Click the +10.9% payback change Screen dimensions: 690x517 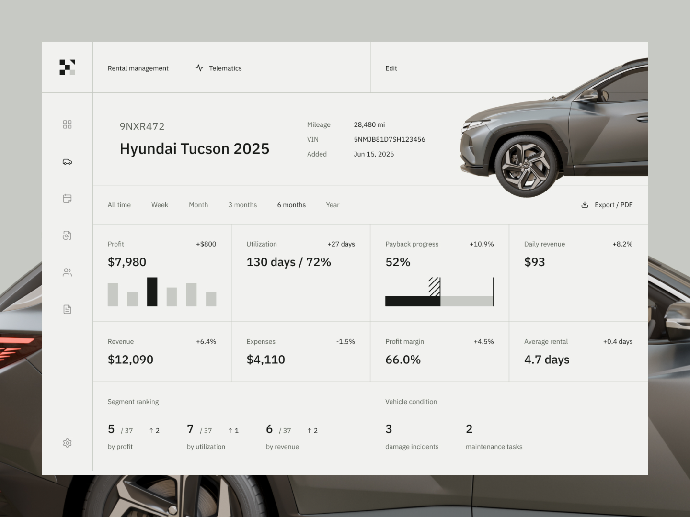[482, 244]
